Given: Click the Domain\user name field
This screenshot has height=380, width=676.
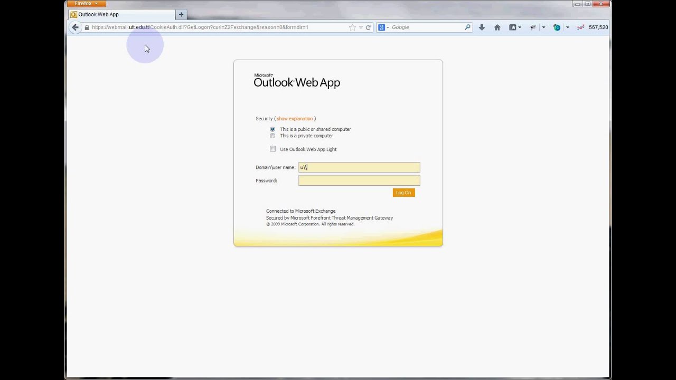Looking at the screenshot, I should (359, 167).
